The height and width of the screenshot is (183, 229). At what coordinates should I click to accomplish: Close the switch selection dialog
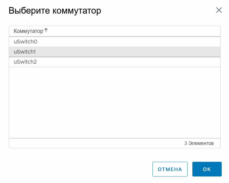pos(219,10)
